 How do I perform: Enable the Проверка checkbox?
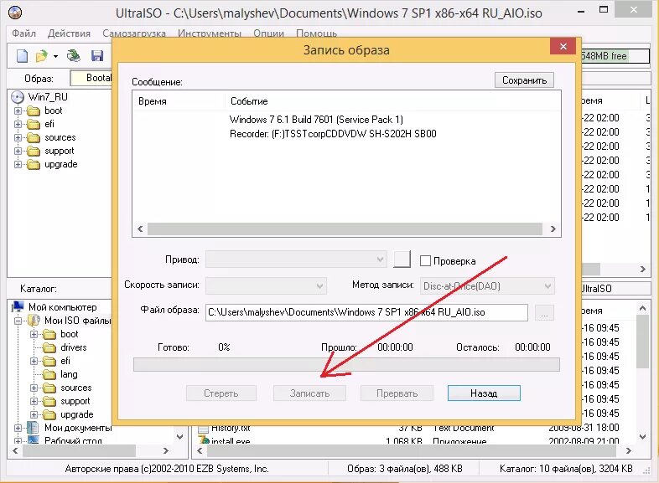click(425, 260)
